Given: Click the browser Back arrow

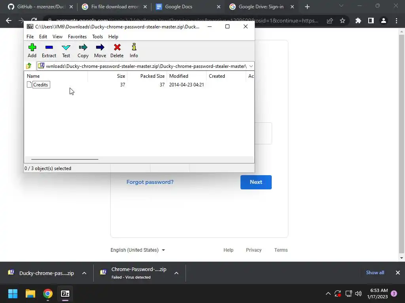Looking at the screenshot, I should coord(9,21).
